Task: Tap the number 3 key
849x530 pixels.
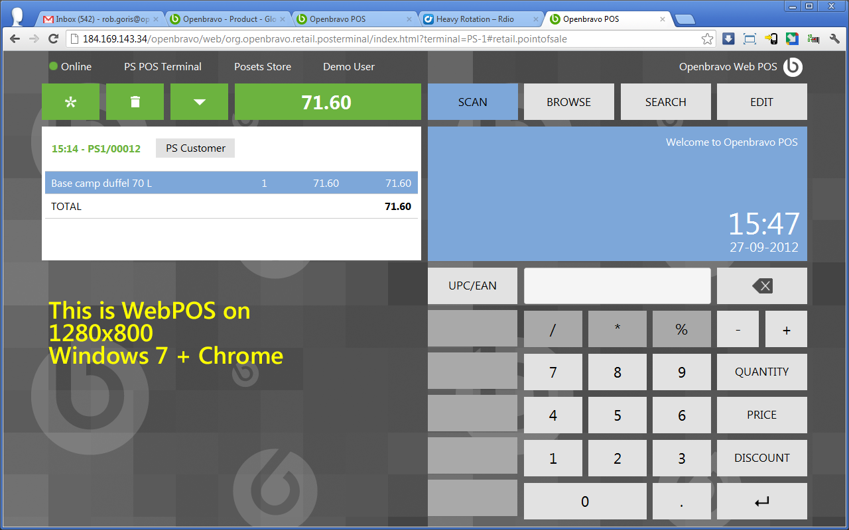Action: point(682,458)
